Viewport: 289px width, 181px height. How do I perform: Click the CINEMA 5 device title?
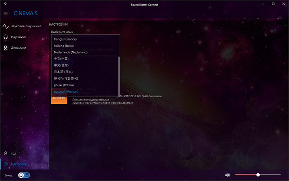tap(26, 13)
